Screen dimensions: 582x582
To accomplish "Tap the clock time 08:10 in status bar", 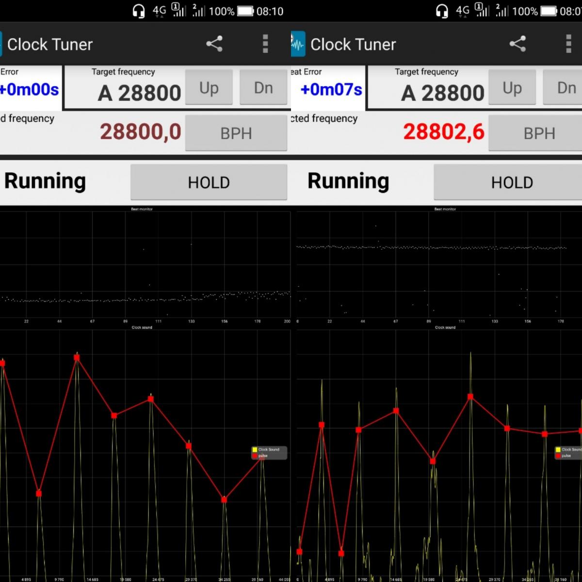I will click(270, 11).
